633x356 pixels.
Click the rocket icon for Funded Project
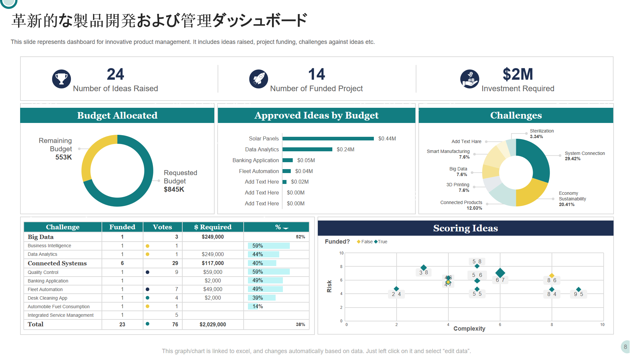coord(258,79)
